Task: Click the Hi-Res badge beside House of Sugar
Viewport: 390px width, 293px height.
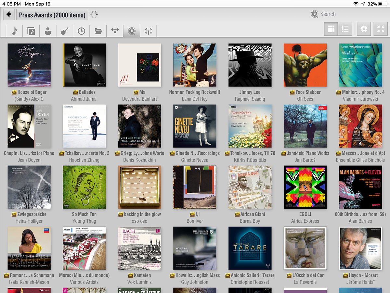Action: pyautogui.click(x=14, y=92)
